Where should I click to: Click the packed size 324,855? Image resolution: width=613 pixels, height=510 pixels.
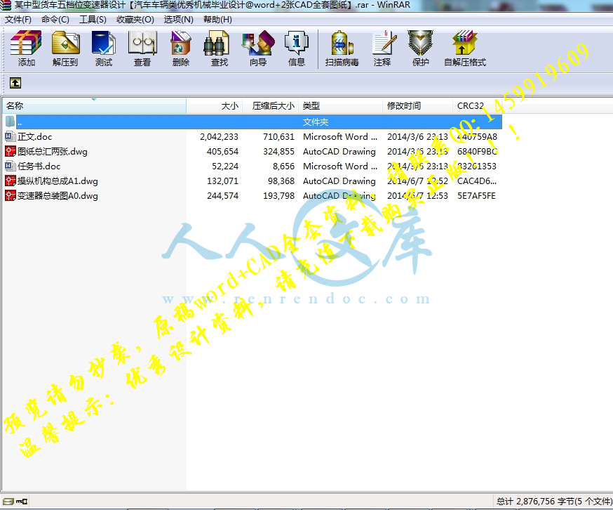click(x=278, y=151)
